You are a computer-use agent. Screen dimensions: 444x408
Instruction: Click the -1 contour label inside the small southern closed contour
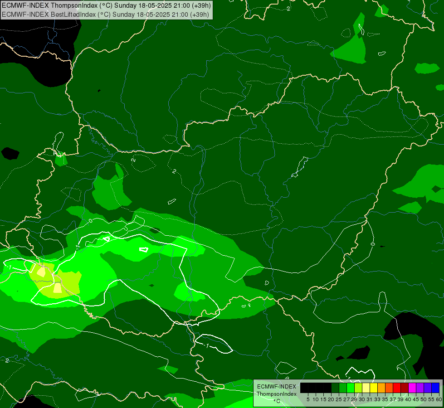pyautogui.click(x=207, y=346)
